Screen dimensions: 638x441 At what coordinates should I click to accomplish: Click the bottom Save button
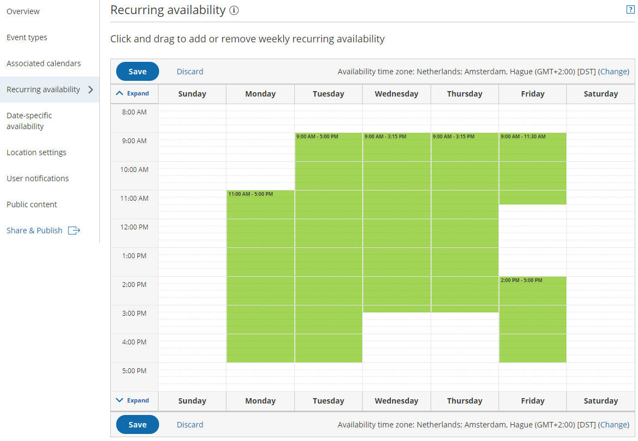137,425
